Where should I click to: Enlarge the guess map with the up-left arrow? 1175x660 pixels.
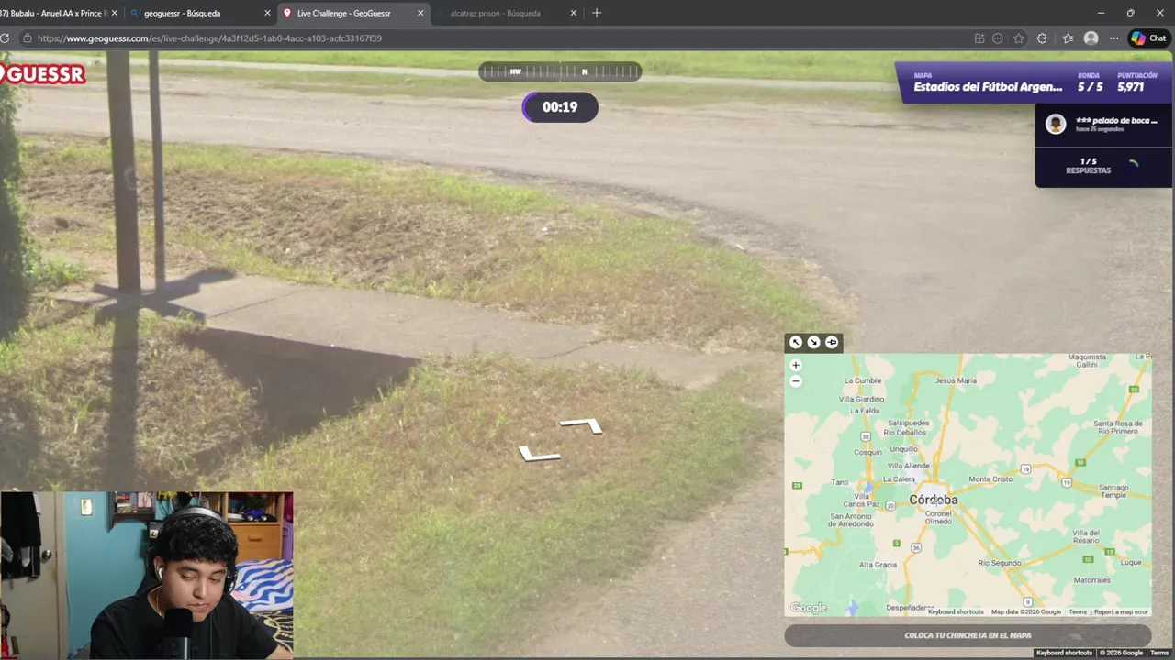(796, 342)
